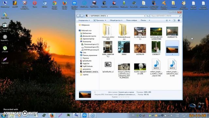Click the КАРТИНКИ С ИНЕТА breadcrumb segment
The height and width of the screenshot is (118, 209).
click(98, 16)
